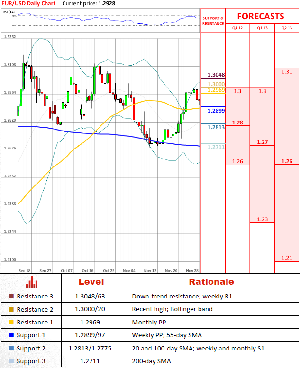
Task: Click the Q2 13 high forecast 1.31
Action: [287, 72]
